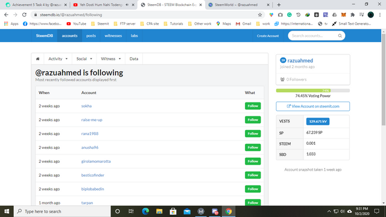Open the Gmail bookmark
The image size is (386, 217).
[244, 24]
